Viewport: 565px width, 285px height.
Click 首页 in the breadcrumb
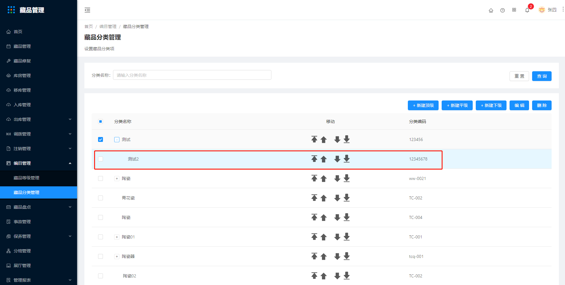[x=89, y=26]
